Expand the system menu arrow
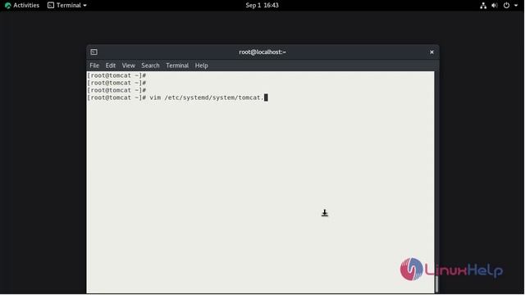Image resolution: width=525 pixels, height=295 pixels. [516, 6]
